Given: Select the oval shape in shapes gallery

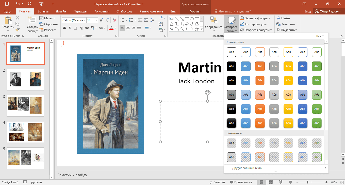Looking at the screenshot, I should 192,19.
